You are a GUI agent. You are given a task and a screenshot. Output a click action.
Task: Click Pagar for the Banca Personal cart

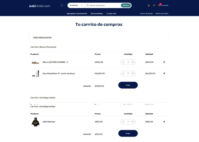(128, 85)
